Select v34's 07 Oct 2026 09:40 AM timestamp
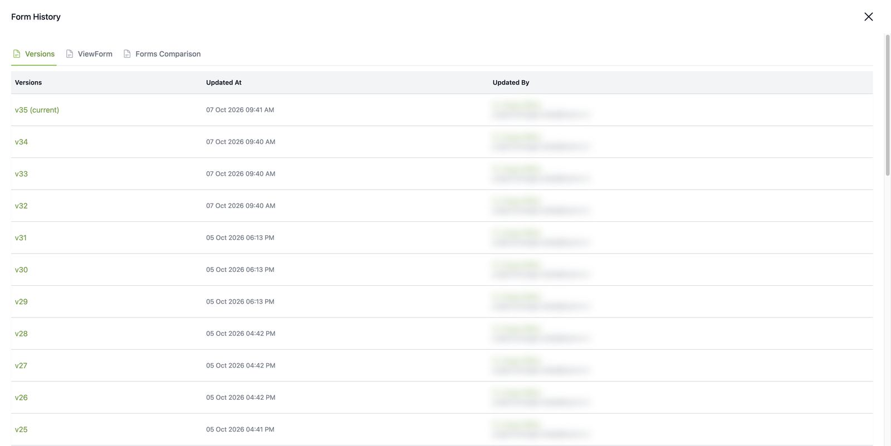The height and width of the screenshot is (446, 891). point(241,142)
